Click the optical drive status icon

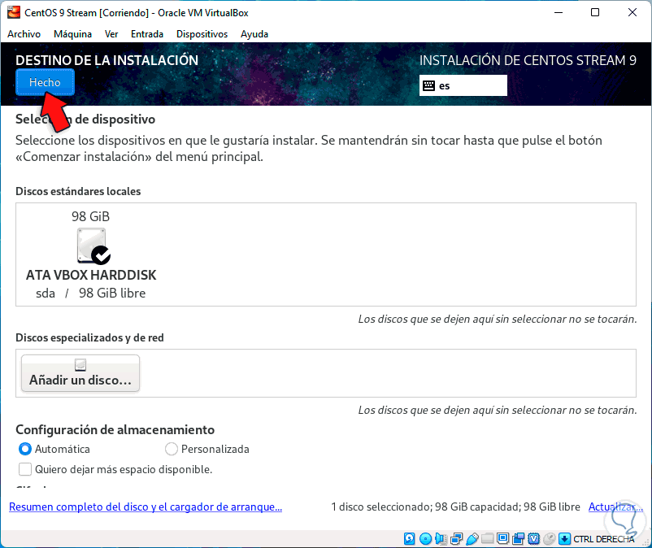pyautogui.click(x=425, y=539)
